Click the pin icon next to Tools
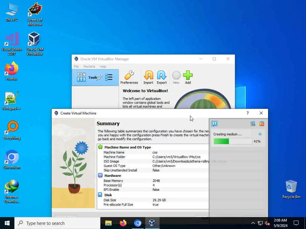The image size is (306, 229). pos(99,77)
